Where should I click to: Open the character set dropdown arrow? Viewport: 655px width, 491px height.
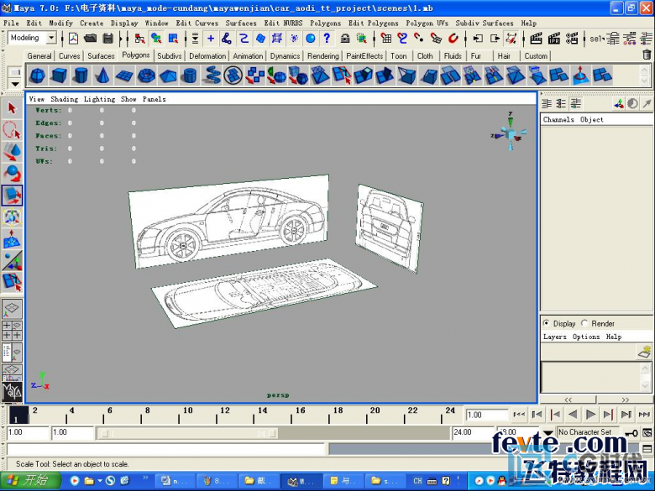(x=548, y=432)
